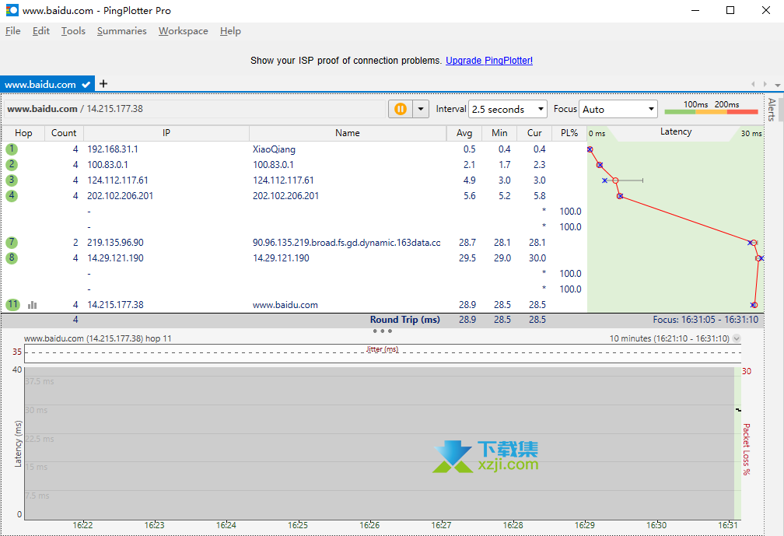Click the target address field www.baidu.com
Viewport: 784px width, 536px height.
pyautogui.click(x=195, y=109)
